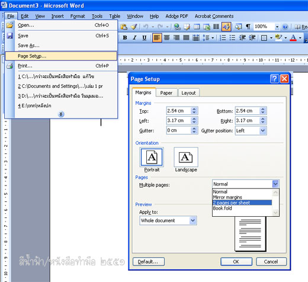The height and width of the screenshot is (282, 308).
Task: Click the Microsoft Word Help icon
Action: click(x=285, y=27)
